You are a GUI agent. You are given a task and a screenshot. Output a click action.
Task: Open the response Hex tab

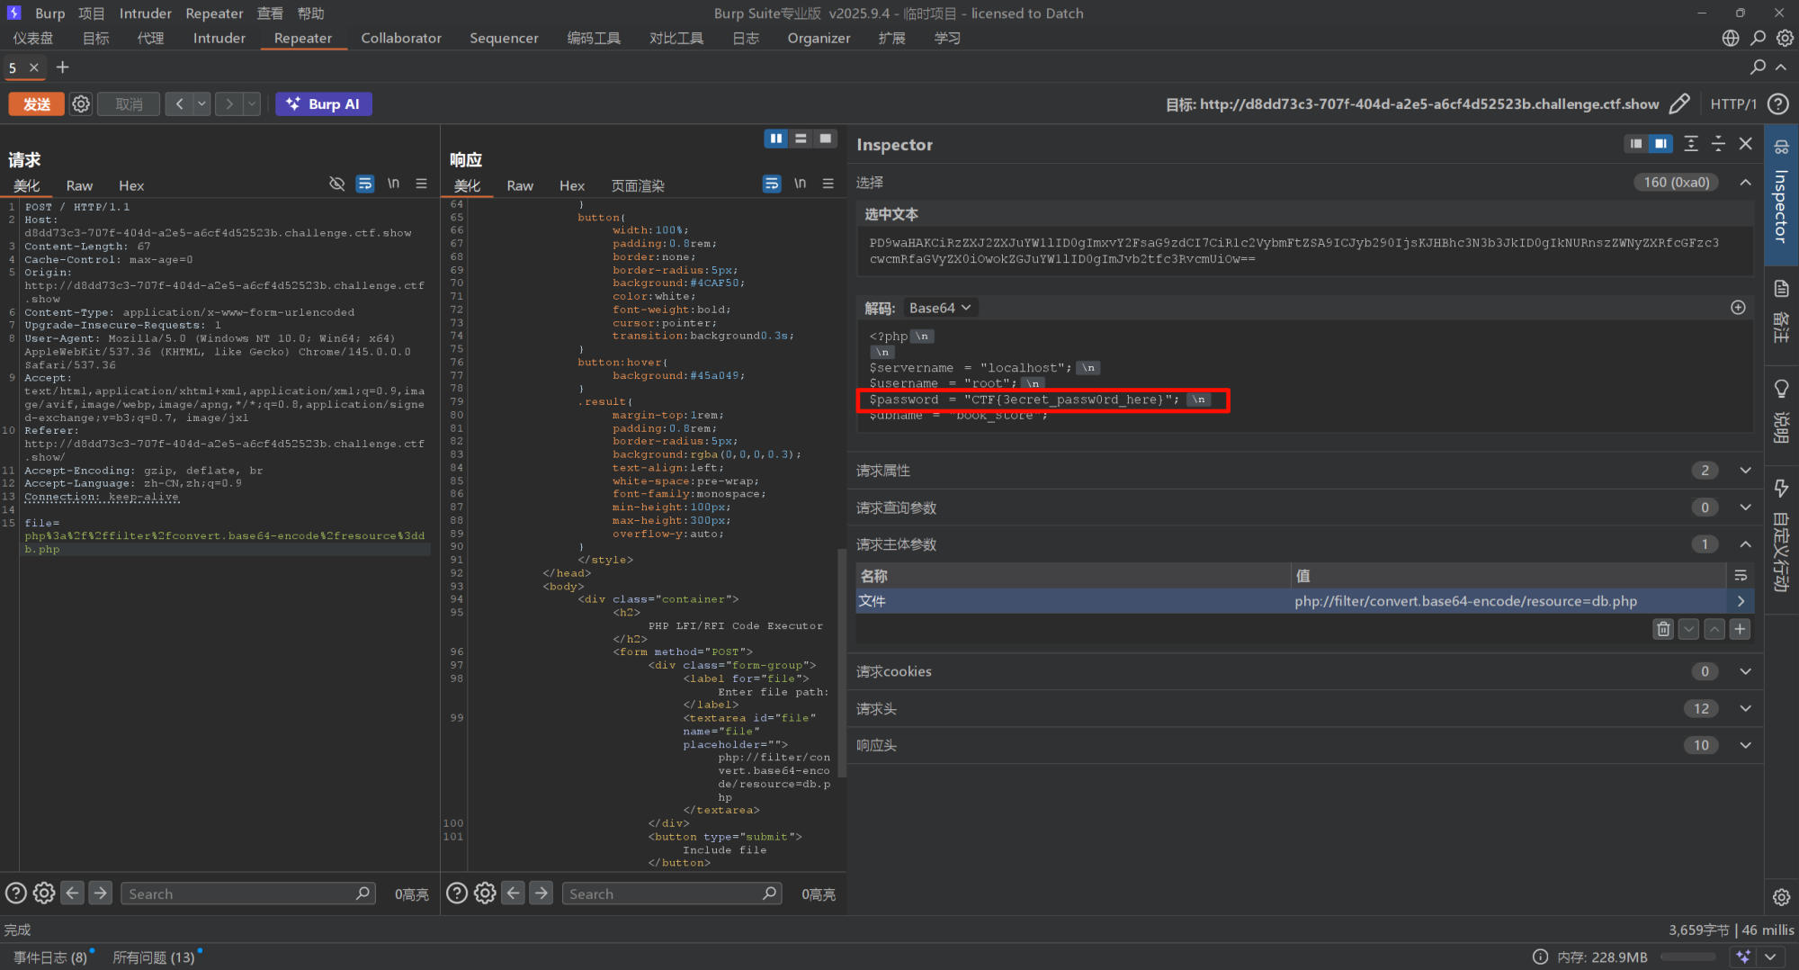571,185
